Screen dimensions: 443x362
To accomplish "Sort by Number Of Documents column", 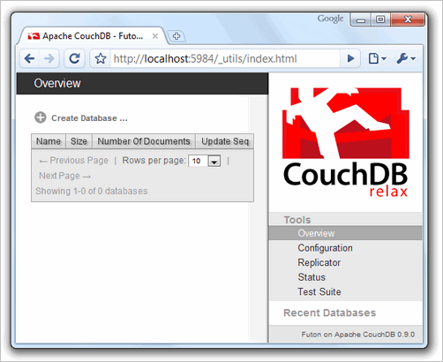I will point(144,141).
